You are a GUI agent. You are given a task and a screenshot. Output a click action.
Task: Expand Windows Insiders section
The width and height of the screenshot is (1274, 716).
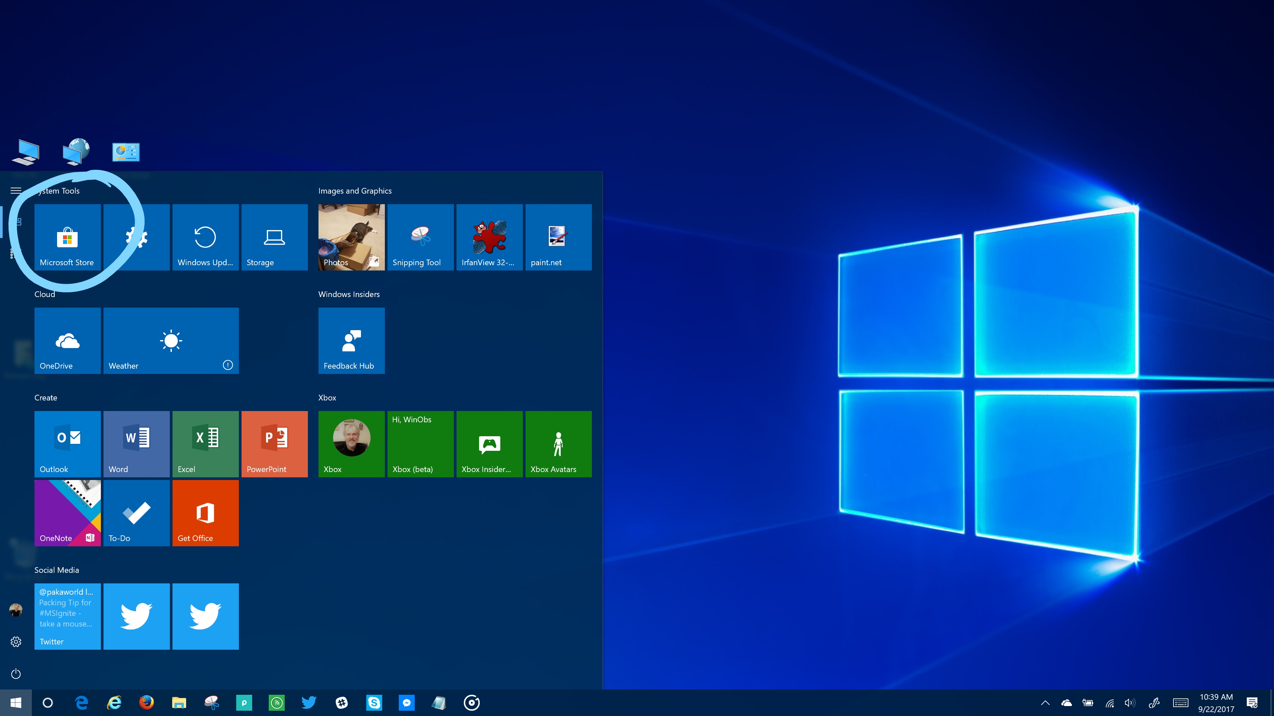click(x=349, y=294)
